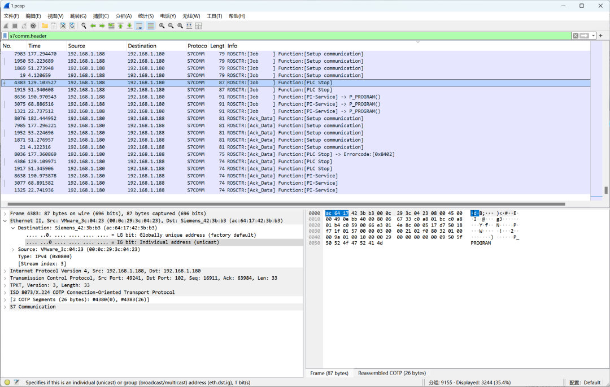
Task: Reset text to normal size icon
Action: [180, 25]
